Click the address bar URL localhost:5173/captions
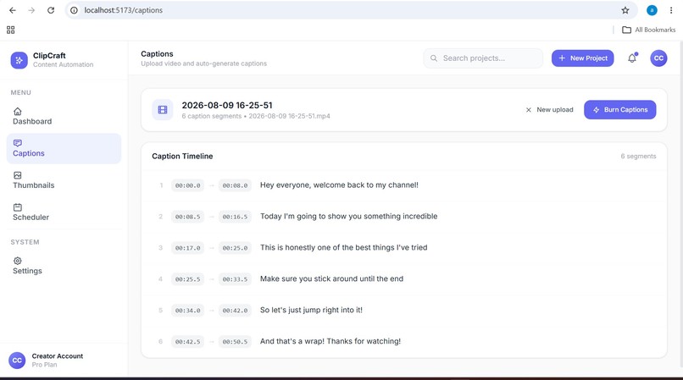The height and width of the screenshot is (380, 683). pyautogui.click(x=123, y=10)
